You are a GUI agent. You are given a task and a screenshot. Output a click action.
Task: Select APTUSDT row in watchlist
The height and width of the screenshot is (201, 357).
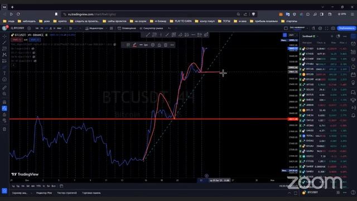(324, 84)
